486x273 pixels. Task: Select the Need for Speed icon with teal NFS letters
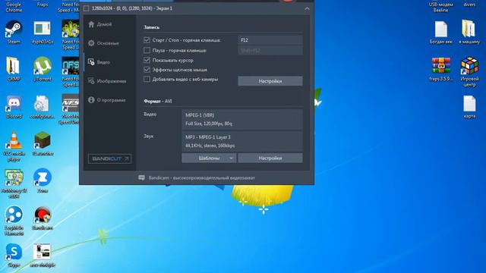click(71, 72)
